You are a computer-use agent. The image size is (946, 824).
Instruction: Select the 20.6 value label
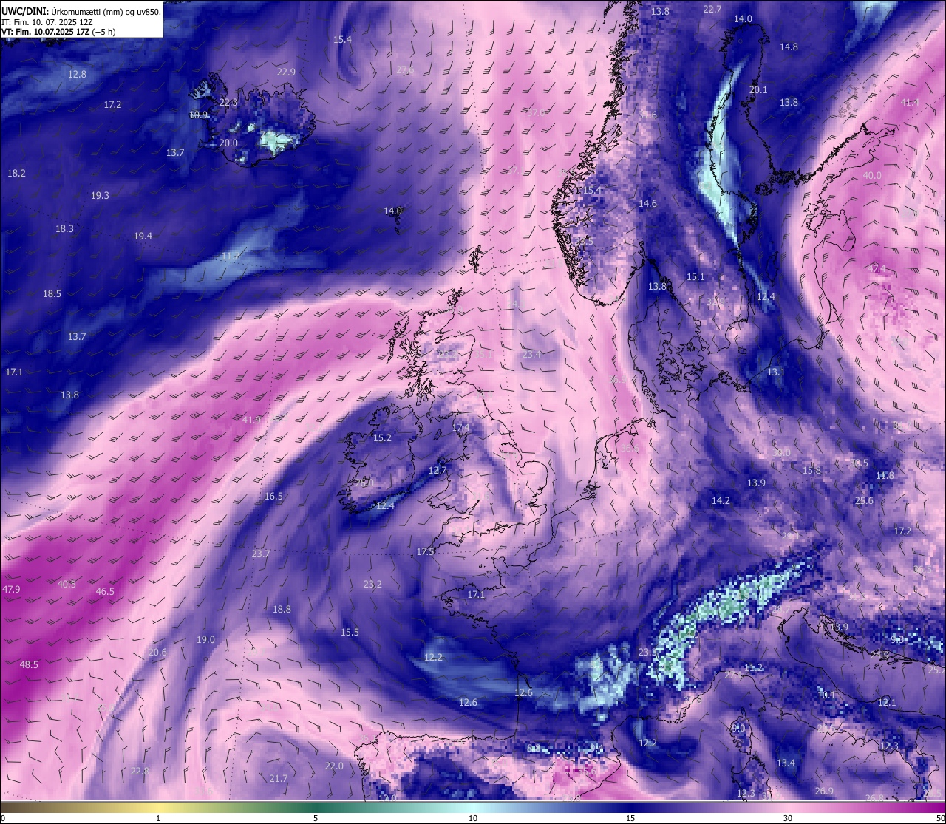pyautogui.click(x=157, y=653)
